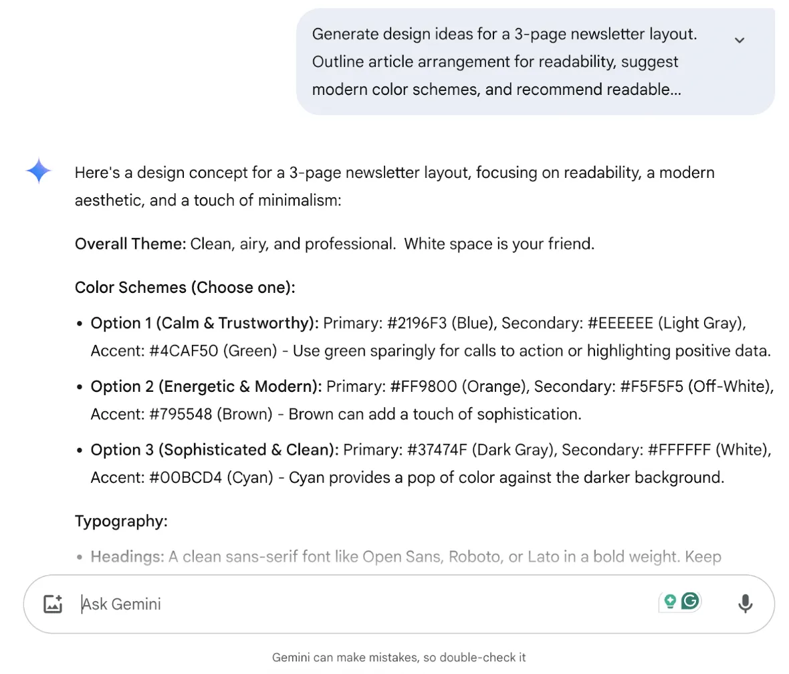Screen dimensions: 789x674
Task: Select the 'Option 2 (Energetic & Modern)' label
Action: [207, 386]
